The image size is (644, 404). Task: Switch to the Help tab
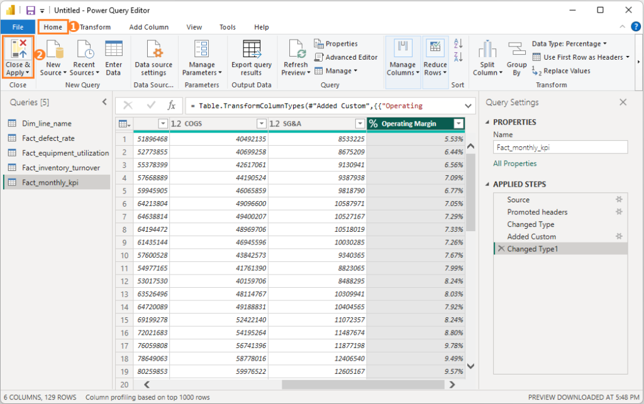tap(261, 26)
